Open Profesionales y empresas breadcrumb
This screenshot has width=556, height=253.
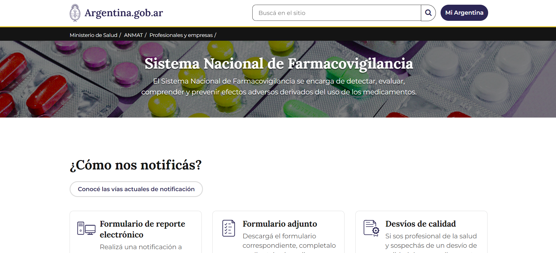181,35
